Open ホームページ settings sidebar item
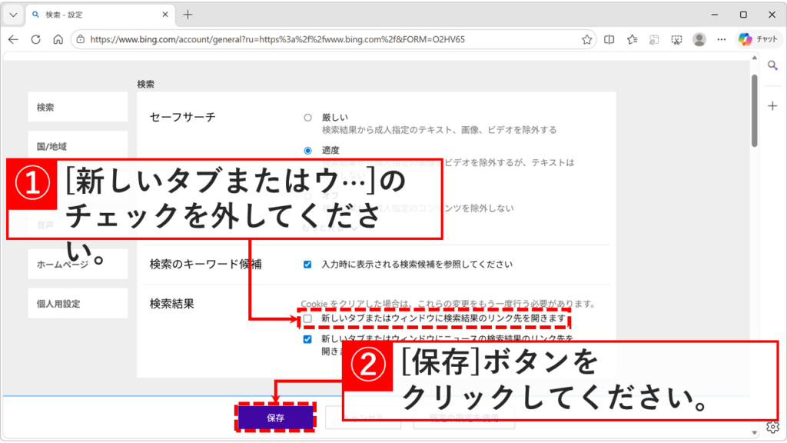Image resolution: width=787 pixels, height=443 pixels. [78, 265]
